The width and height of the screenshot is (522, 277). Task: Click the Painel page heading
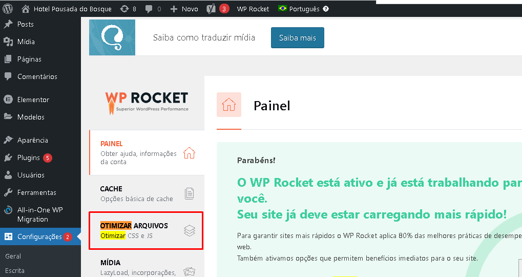point(272,106)
